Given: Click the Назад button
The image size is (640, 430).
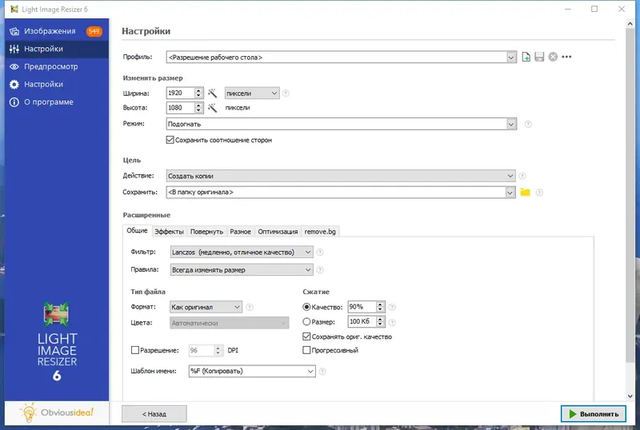Looking at the screenshot, I should (x=154, y=414).
